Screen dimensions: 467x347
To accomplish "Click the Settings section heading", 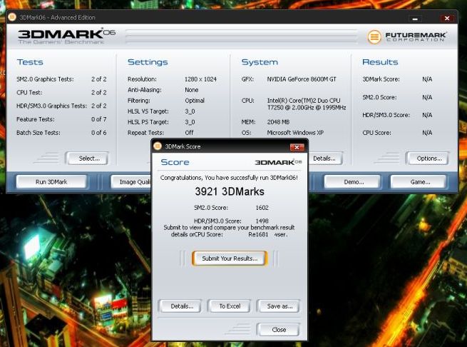I will (x=148, y=62).
